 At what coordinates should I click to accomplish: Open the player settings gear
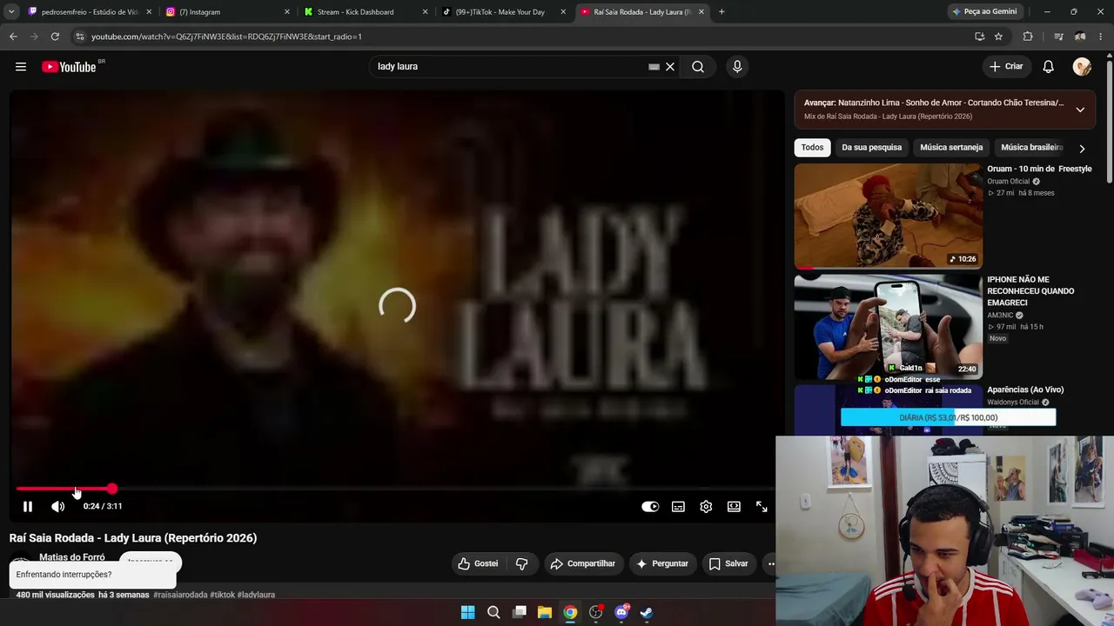click(706, 507)
